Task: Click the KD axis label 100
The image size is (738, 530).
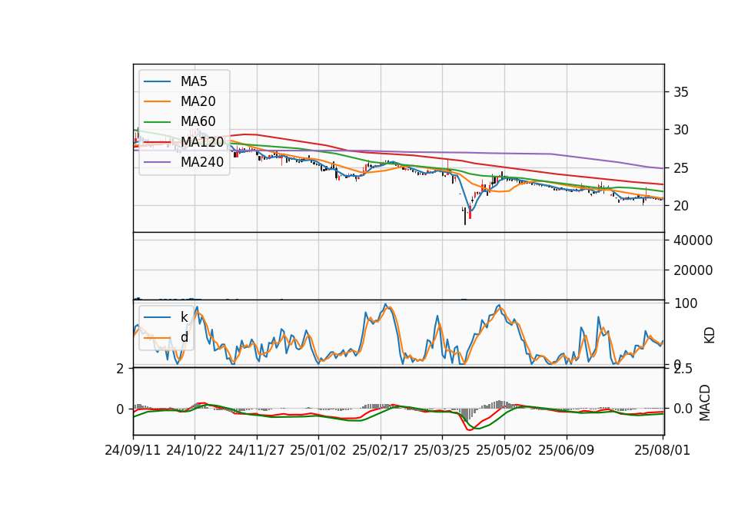Action: tap(686, 303)
